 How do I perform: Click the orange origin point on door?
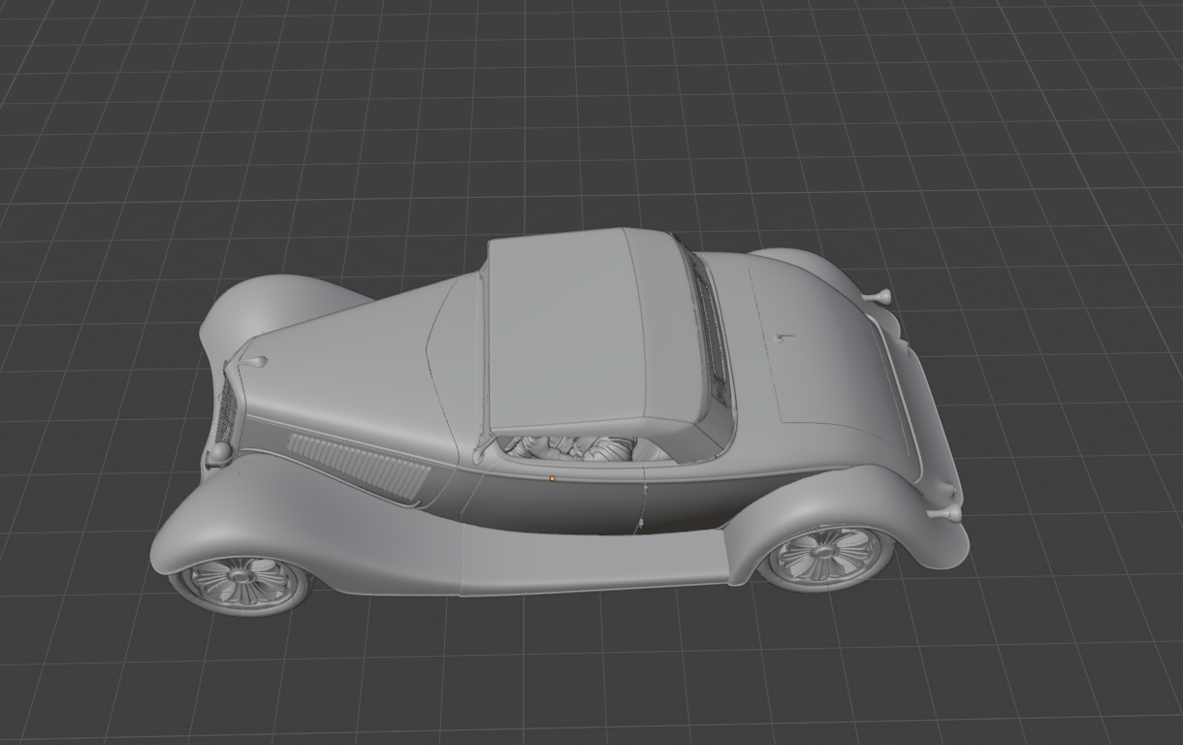click(x=553, y=478)
